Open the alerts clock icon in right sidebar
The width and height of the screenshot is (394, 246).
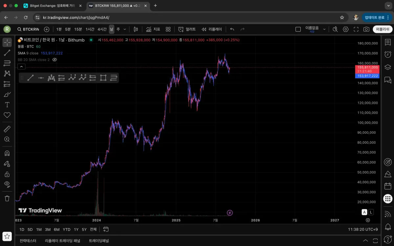tap(388, 54)
